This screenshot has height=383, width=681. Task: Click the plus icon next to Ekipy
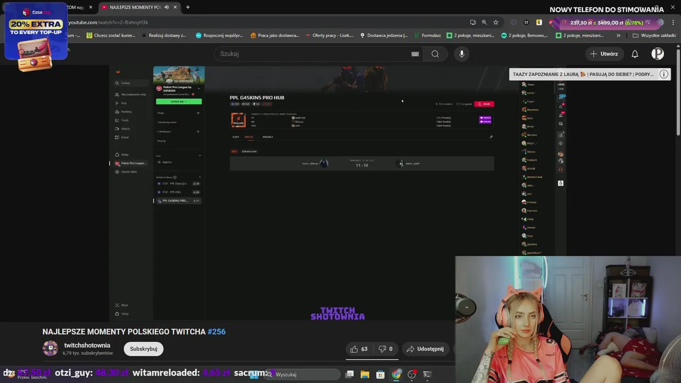[x=198, y=113]
